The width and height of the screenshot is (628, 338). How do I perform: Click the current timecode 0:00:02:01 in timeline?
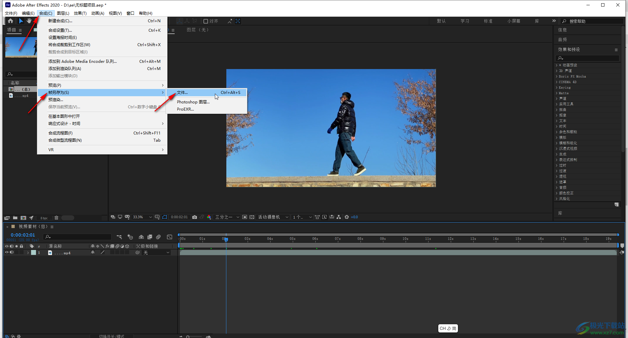pos(23,235)
